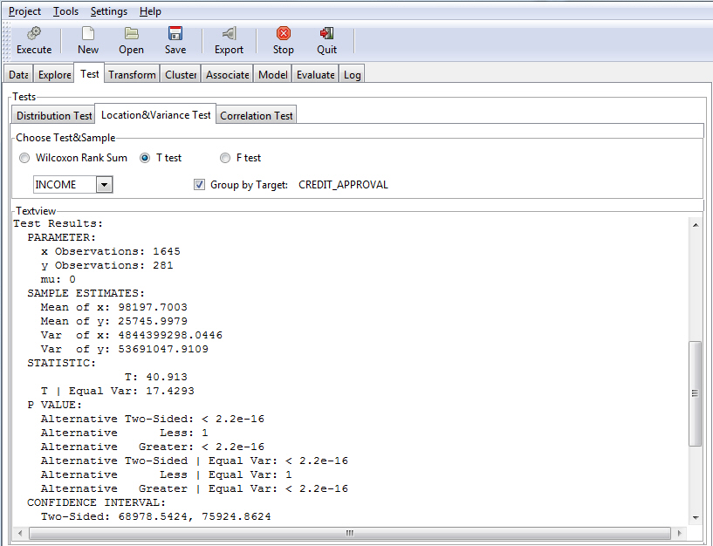Click 'Two-Sided: 68978.5424, 75924.8624' line
Screen dimensions: 713x546
click(x=156, y=516)
